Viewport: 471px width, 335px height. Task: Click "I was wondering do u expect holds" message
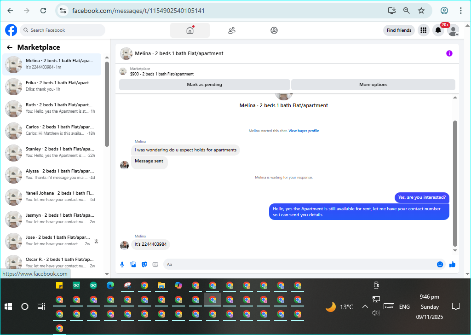[185, 150]
